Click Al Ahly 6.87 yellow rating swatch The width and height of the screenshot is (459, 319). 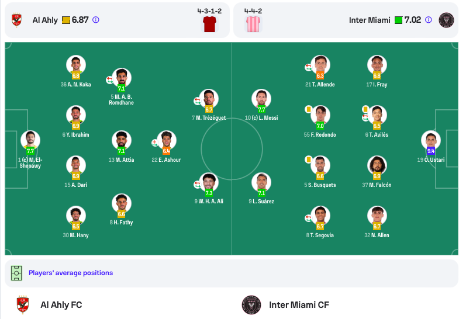coord(66,20)
